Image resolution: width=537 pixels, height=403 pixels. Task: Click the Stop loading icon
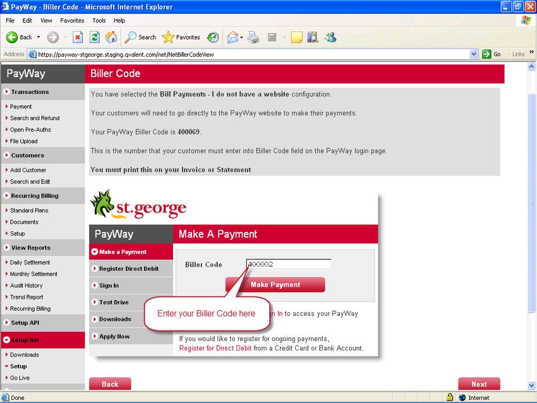78,37
